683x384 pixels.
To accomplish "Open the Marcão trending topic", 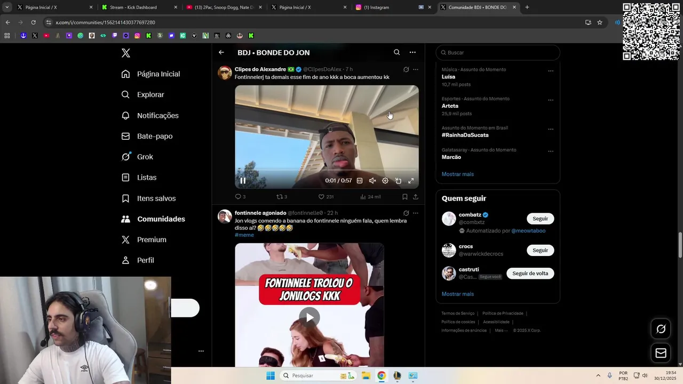I will [451, 157].
